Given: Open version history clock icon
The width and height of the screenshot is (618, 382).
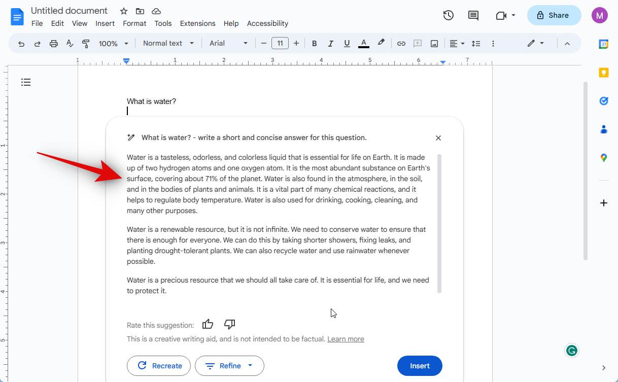Looking at the screenshot, I should pyautogui.click(x=448, y=15).
